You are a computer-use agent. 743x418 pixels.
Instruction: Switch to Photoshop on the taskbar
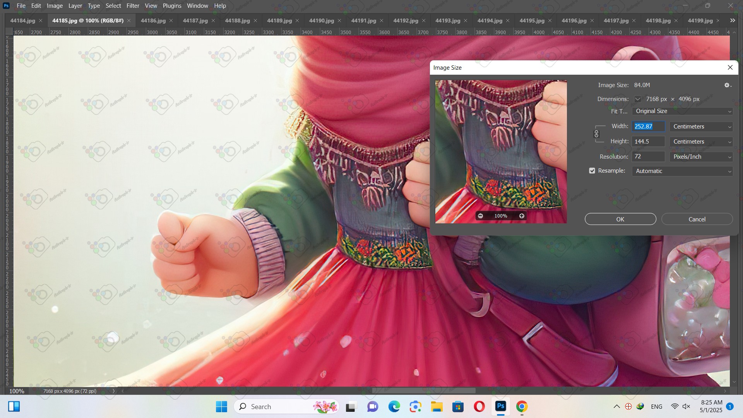tap(501, 406)
